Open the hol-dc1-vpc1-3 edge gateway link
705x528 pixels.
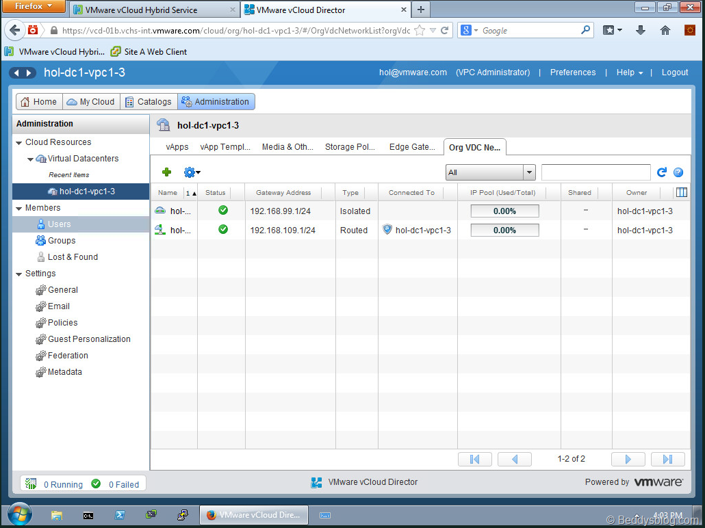click(423, 230)
